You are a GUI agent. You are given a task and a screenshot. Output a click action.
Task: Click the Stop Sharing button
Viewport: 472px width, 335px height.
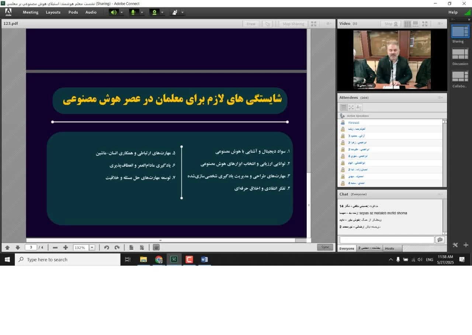293,24
